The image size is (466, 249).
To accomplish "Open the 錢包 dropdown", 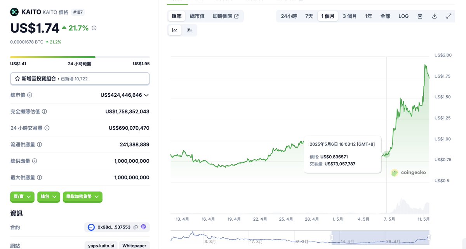I will (x=49, y=197).
